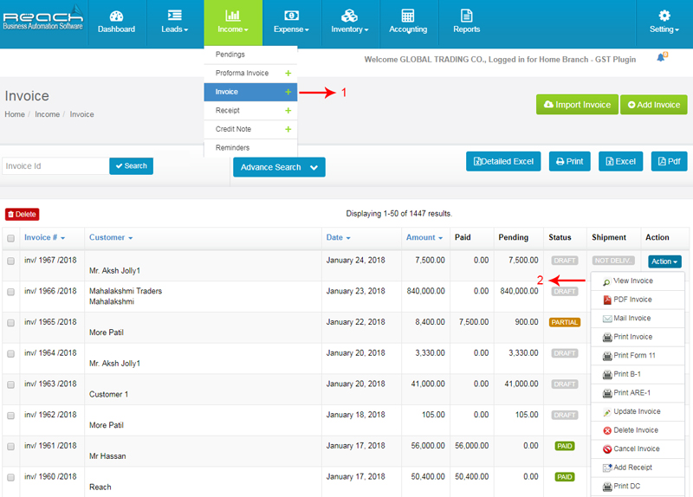This screenshot has height=497, width=693.
Task: Click the Expense money icon
Action: [291, 16]
